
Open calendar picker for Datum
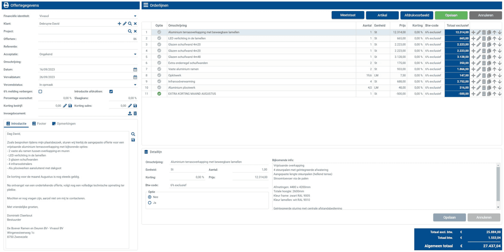pos(135,69)
